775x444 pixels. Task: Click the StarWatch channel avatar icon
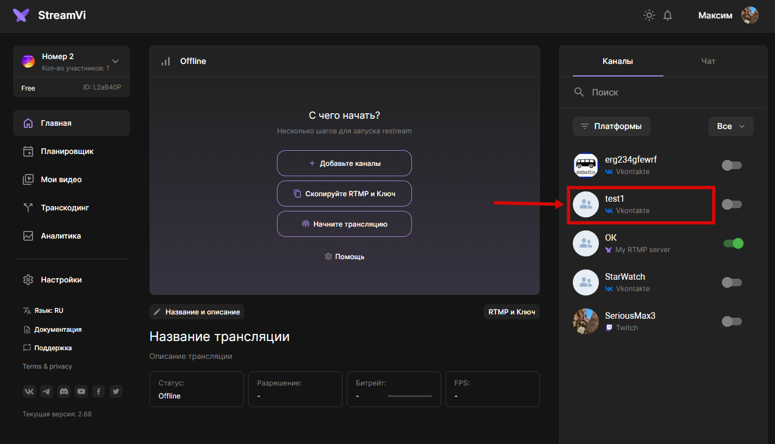pyautogui.click(x=586, y=282)
